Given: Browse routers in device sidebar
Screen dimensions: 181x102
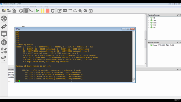Looking at the screenshot, I should click(4, 18).
